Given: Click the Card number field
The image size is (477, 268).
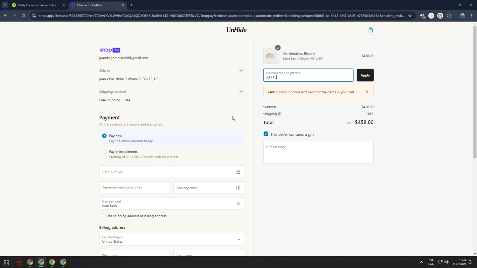Looking at the screenshot, I should (172, 172).
